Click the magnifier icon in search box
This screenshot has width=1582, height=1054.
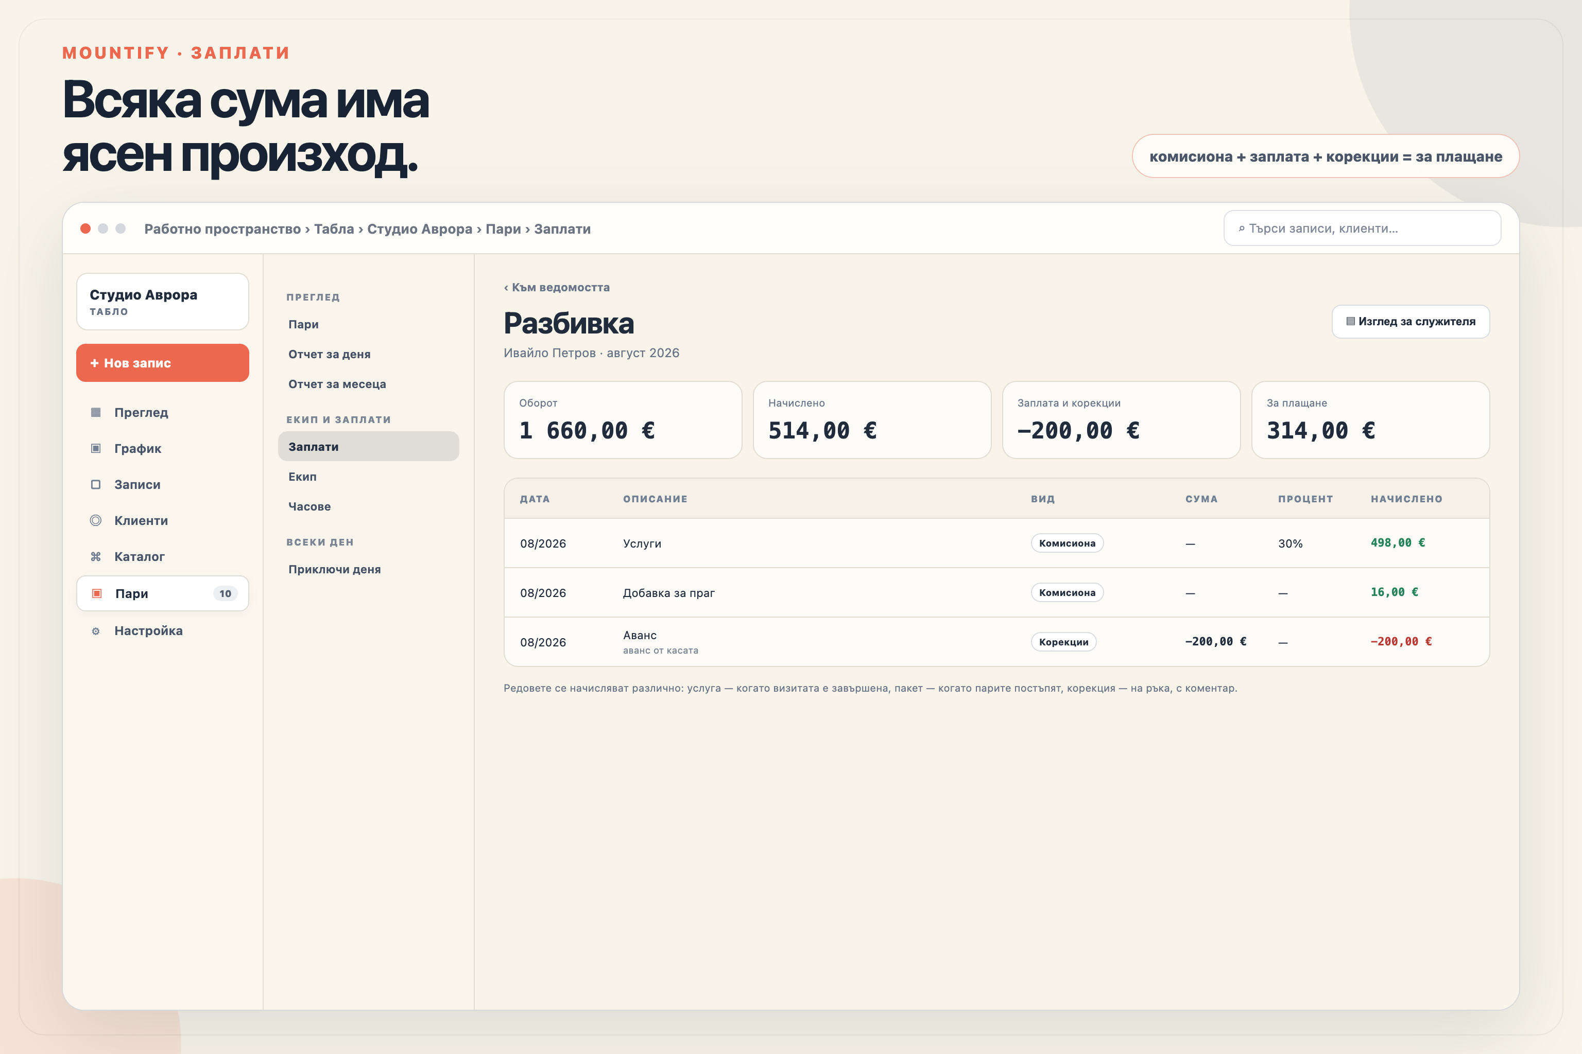pyautogui.click(x=1242, y=229)
